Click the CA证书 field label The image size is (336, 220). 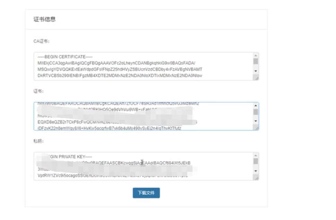[41, 41]
